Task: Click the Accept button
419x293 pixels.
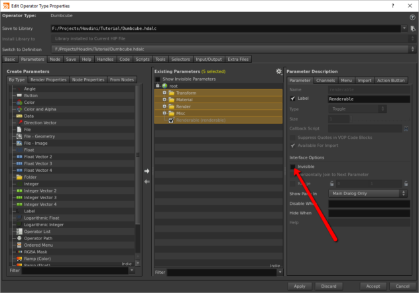Action: (x=373, y=285)
